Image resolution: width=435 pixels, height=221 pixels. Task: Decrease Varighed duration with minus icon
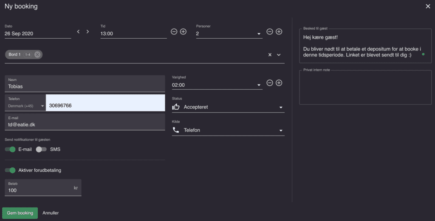(270, 83)
